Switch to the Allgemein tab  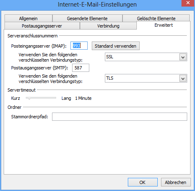(28, 18)
